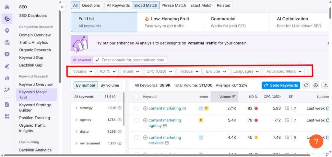Open the Local location pin icon
This screenshot has height=157, width=332.
[x=7, y=31]
